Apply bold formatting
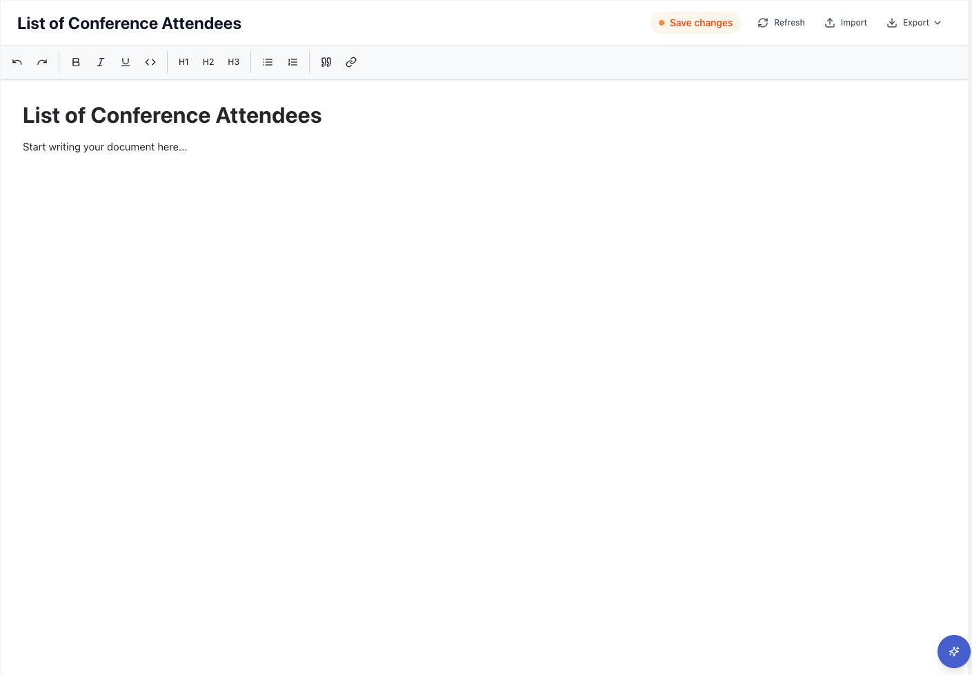The width and height of the screenshot is (972, 675). [76, 61]
